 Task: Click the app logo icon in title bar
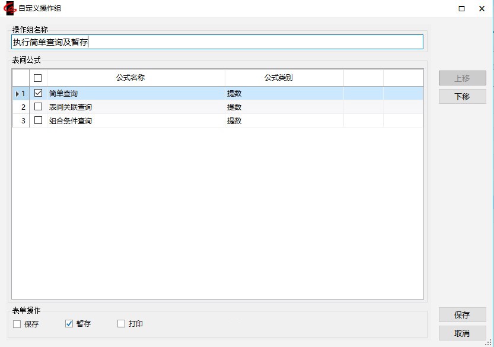point(9,8)
